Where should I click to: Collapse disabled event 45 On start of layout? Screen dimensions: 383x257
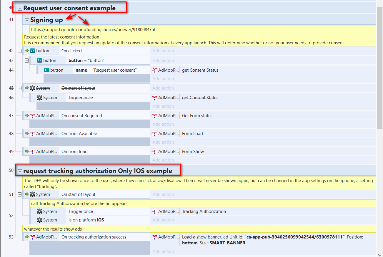point(19,88)
